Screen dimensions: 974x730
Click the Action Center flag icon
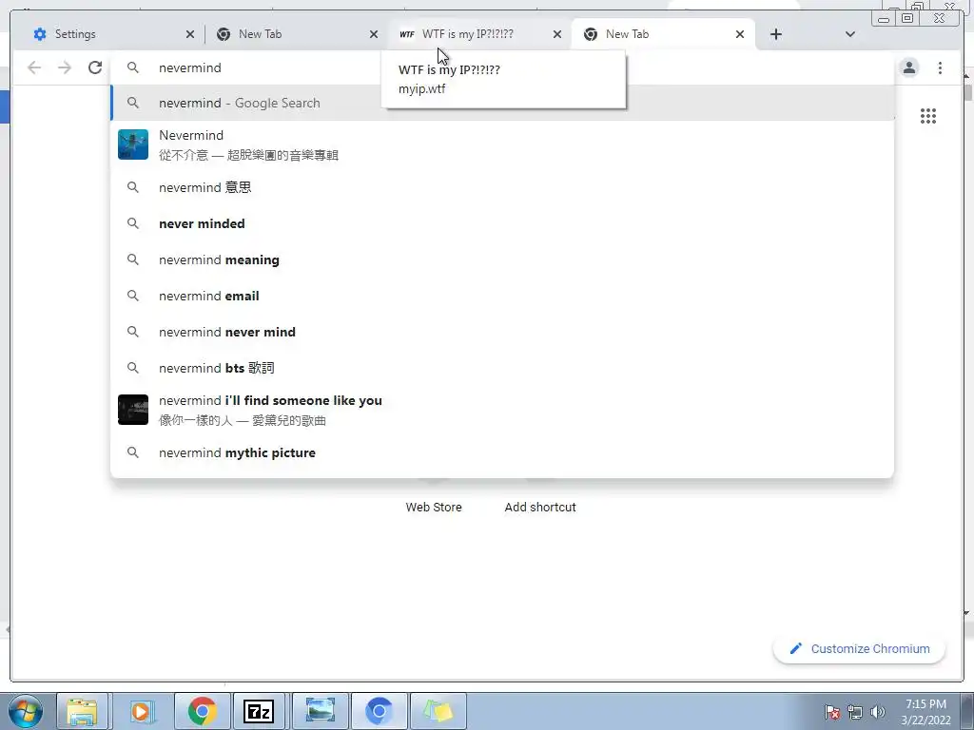[832, 712]
